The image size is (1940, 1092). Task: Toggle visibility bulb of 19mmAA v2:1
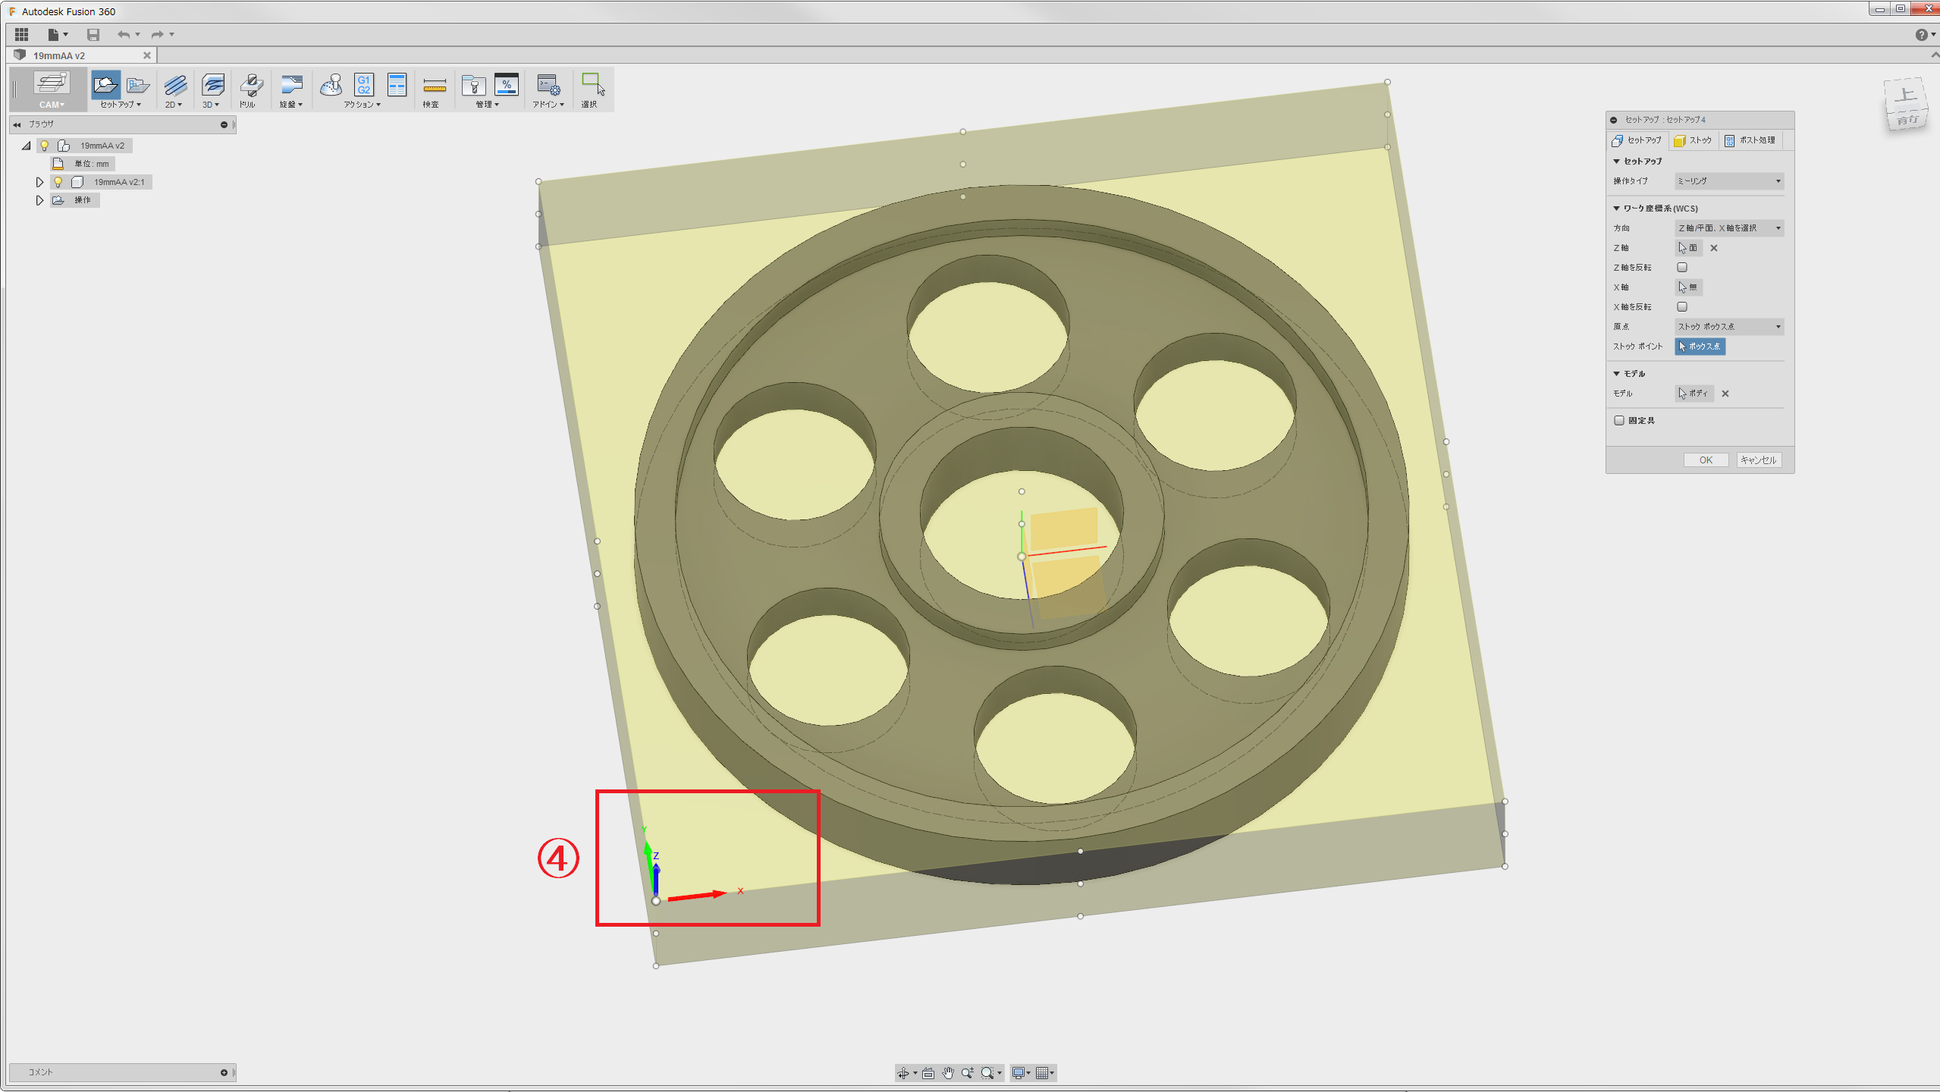[x=58, y=182]
